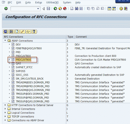
Task: Click the Create new connection page button
Action: (17, 31)
